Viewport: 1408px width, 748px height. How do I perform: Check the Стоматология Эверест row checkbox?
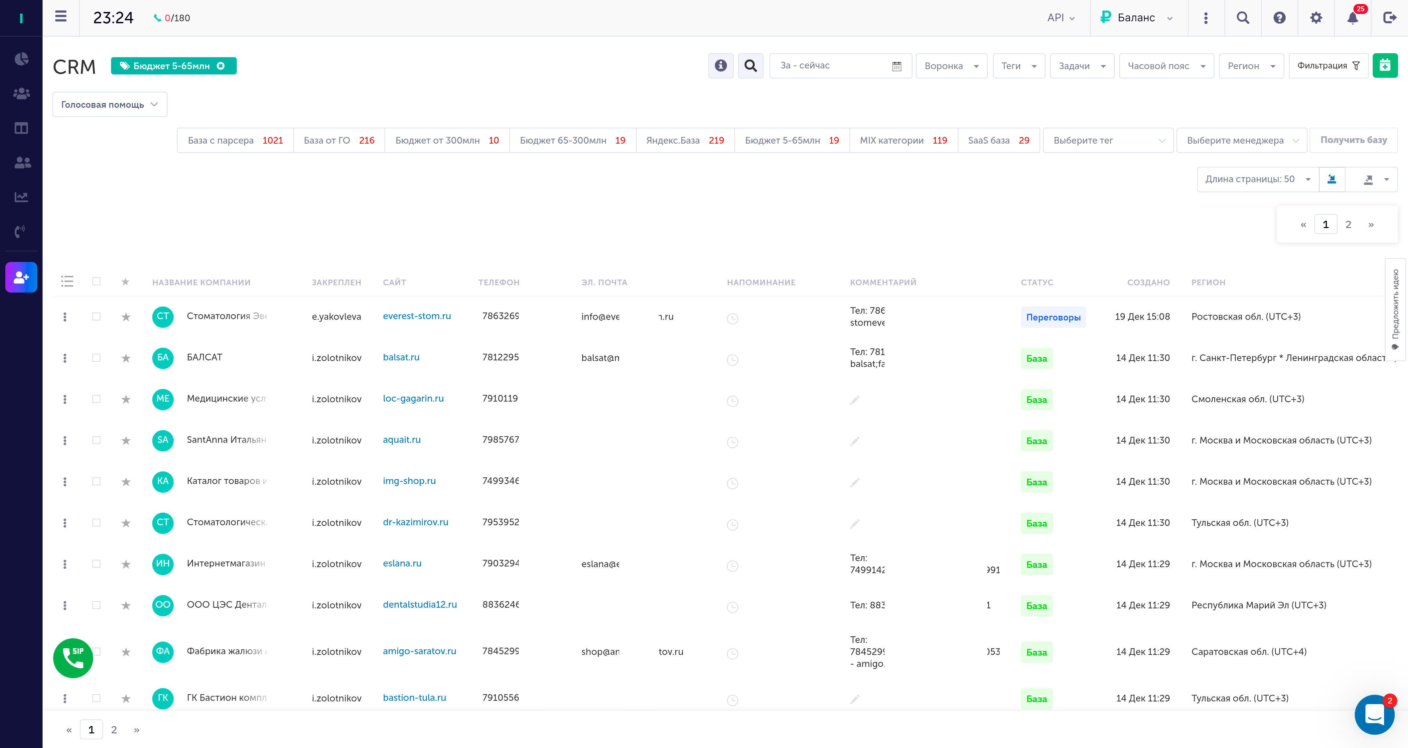click(x=96, y=316)
